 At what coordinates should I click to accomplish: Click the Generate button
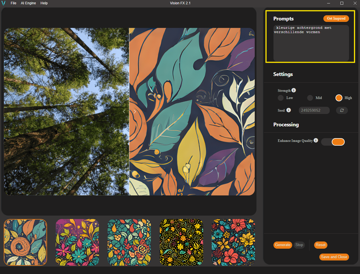point(282,245)
